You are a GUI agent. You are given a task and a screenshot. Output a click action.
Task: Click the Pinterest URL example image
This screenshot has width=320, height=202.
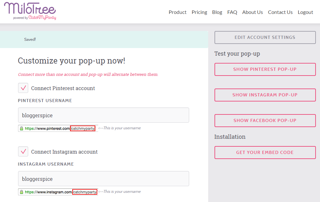(58, 128)
